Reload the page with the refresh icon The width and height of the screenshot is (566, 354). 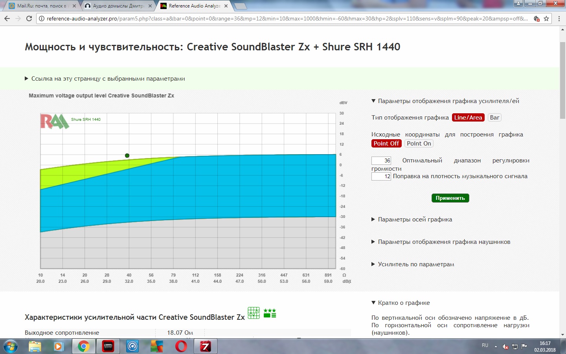point(29,18)
